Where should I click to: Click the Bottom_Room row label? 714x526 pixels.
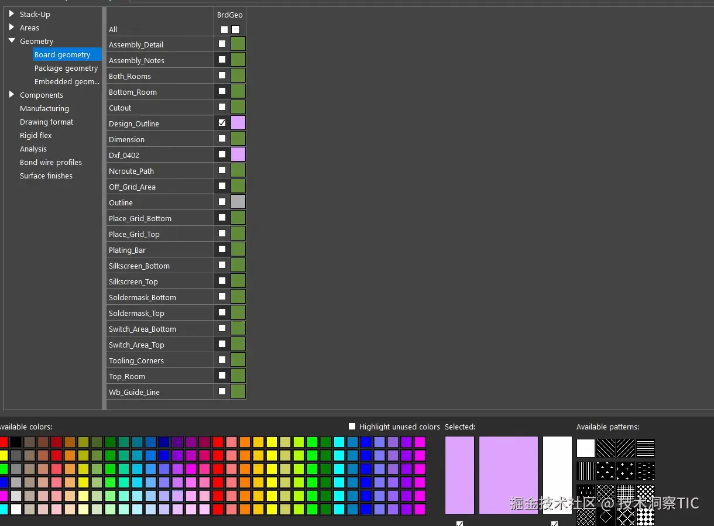tap(133, 92)
